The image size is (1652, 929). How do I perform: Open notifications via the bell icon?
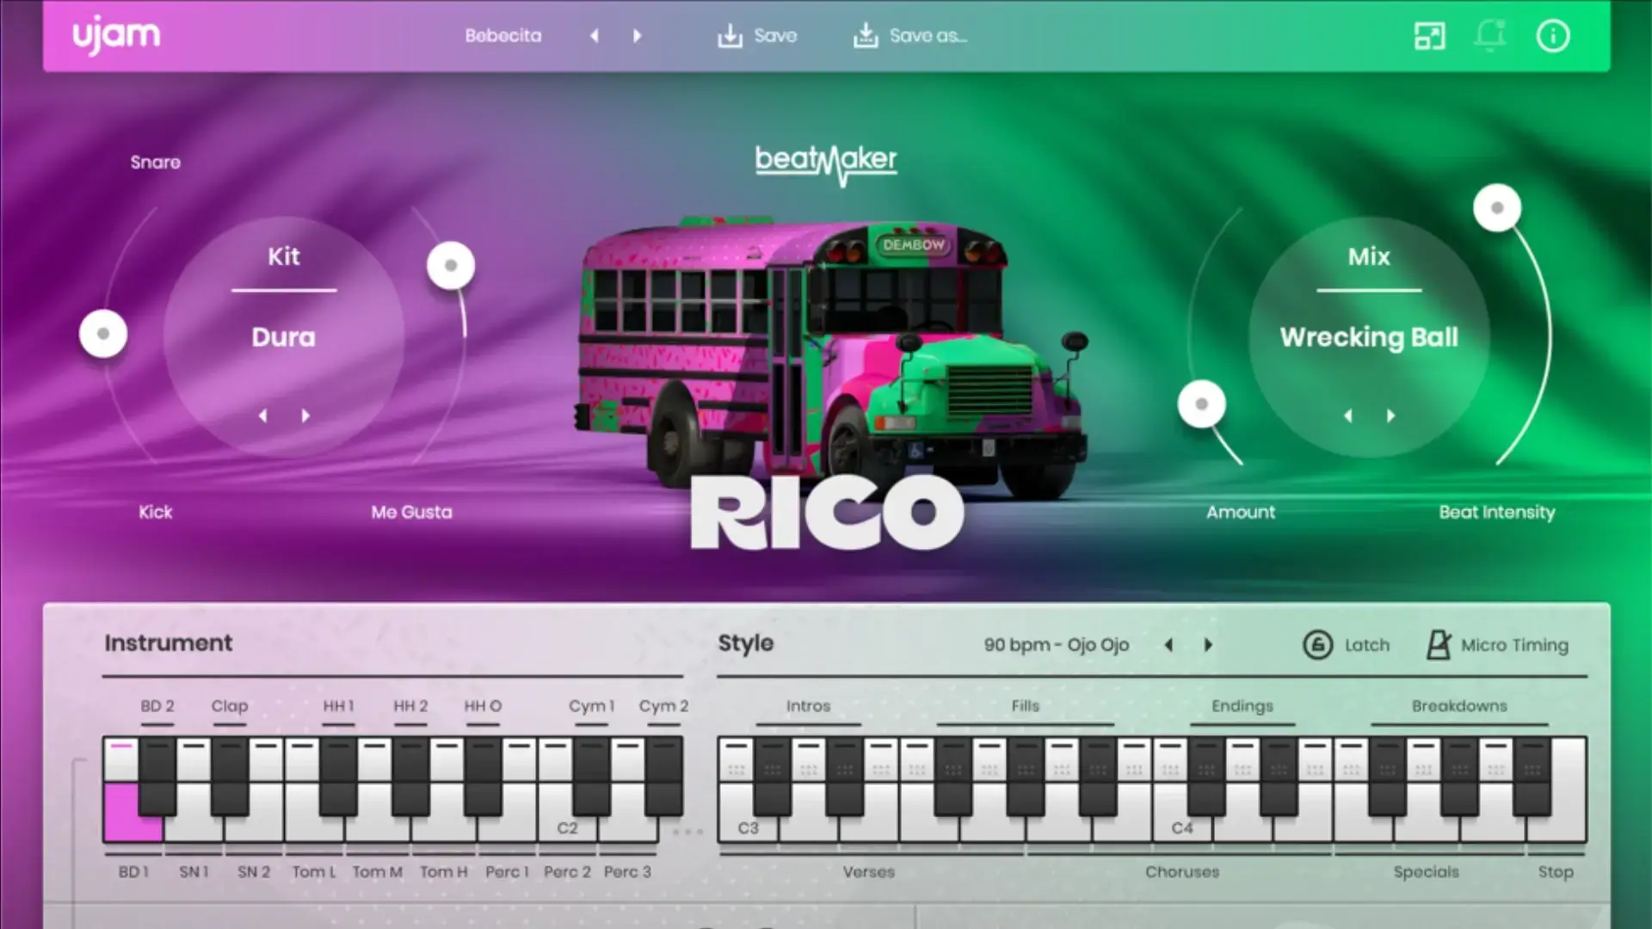(x=1491, y=35)
